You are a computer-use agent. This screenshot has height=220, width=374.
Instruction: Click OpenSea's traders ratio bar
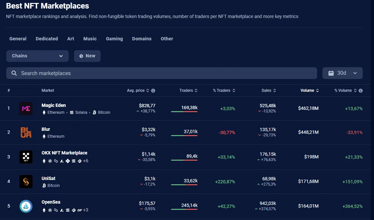point(184,209)
